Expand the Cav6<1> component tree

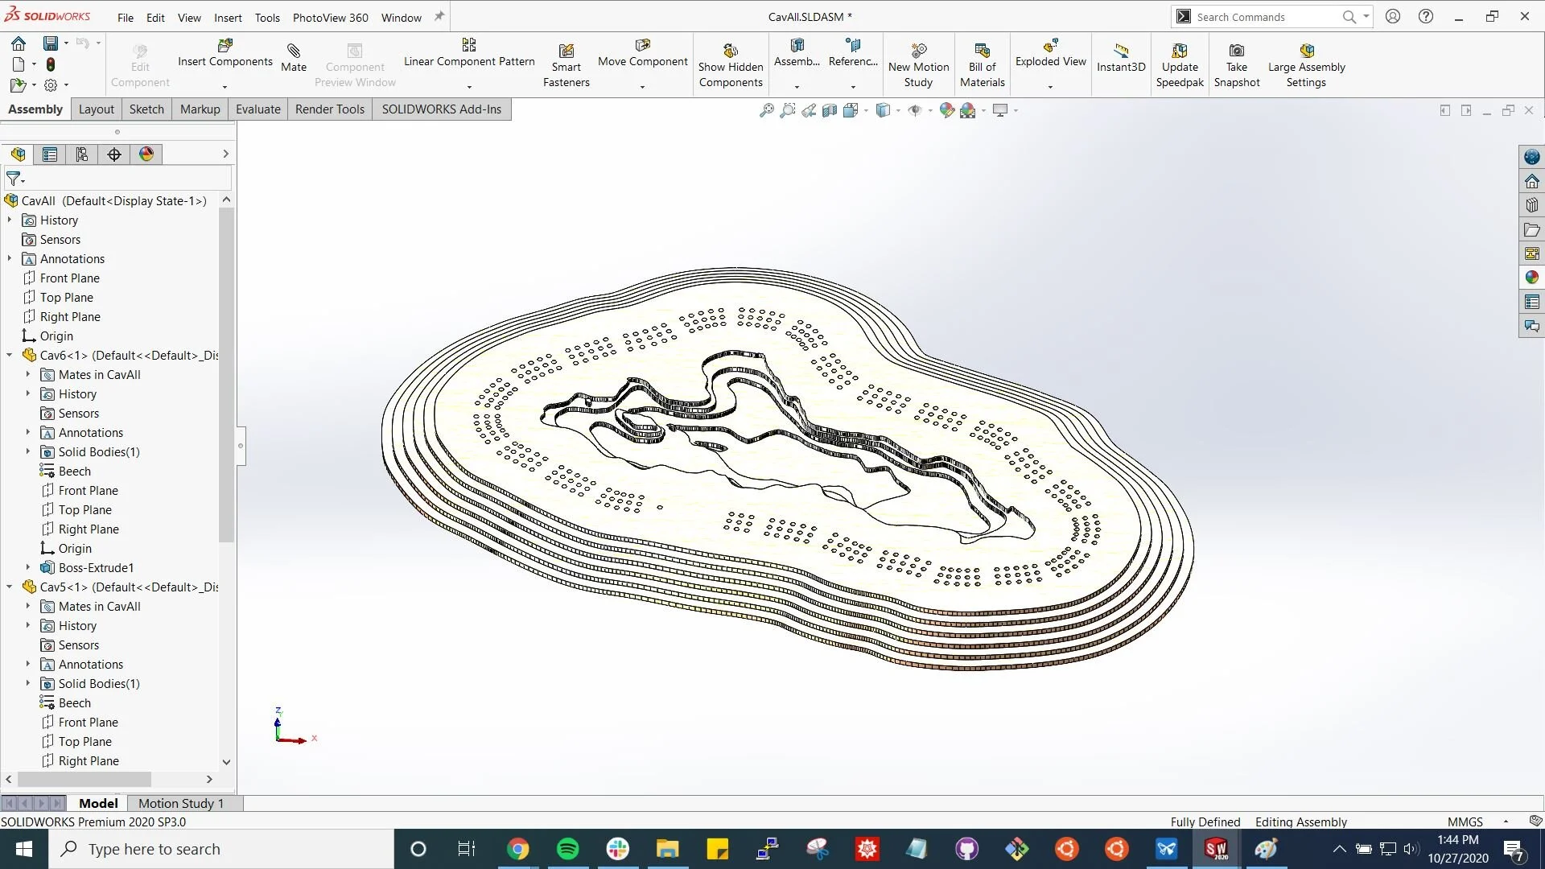pos(9,355)
